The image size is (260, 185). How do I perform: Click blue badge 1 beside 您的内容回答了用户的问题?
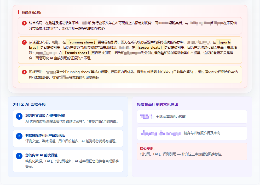click(19, 116)
